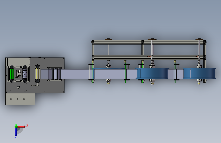Screen dimensions: 221x143
Task: Select the green roller on the left machine
Action: point(11,74)
